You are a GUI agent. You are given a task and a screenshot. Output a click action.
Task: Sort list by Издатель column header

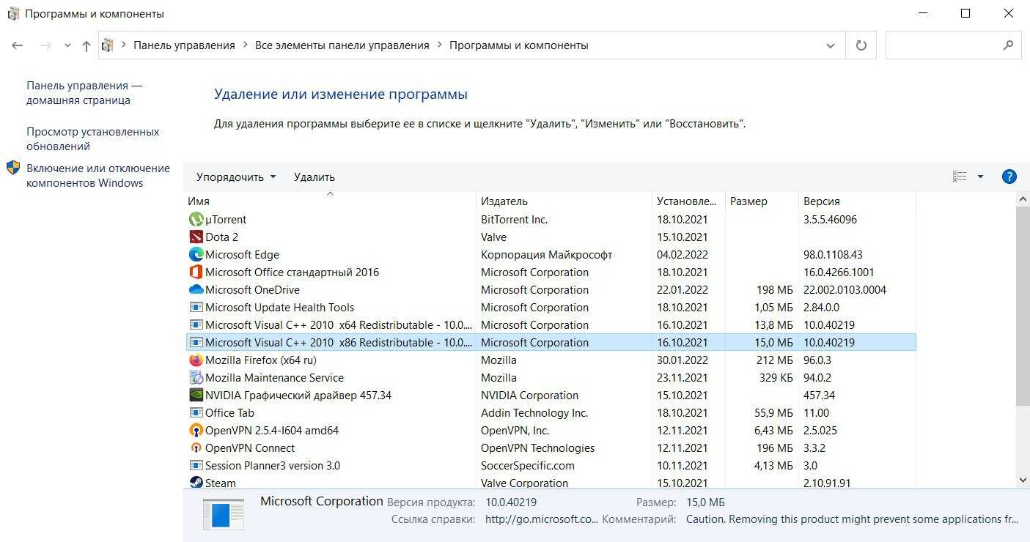pos(504,201)
